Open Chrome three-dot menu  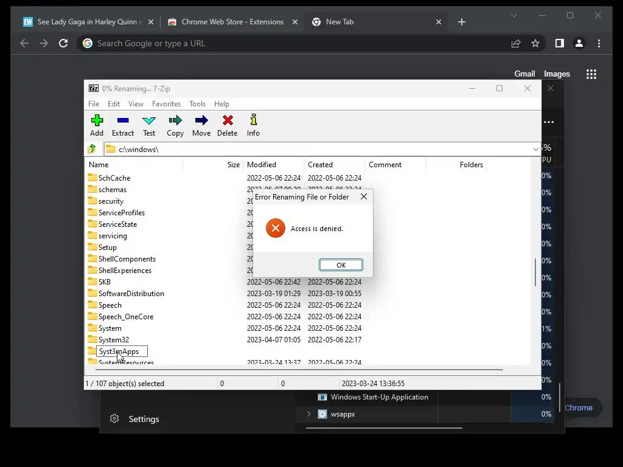(599, 43)
